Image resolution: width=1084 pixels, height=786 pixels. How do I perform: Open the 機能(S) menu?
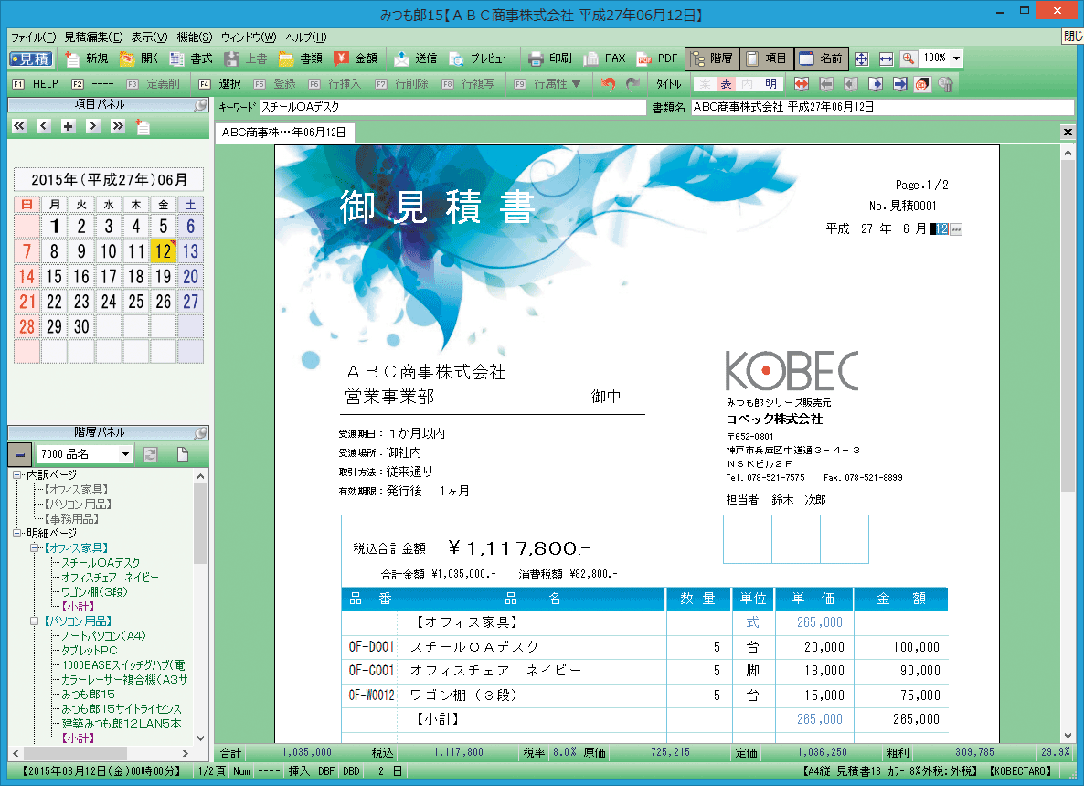point(195,37)
